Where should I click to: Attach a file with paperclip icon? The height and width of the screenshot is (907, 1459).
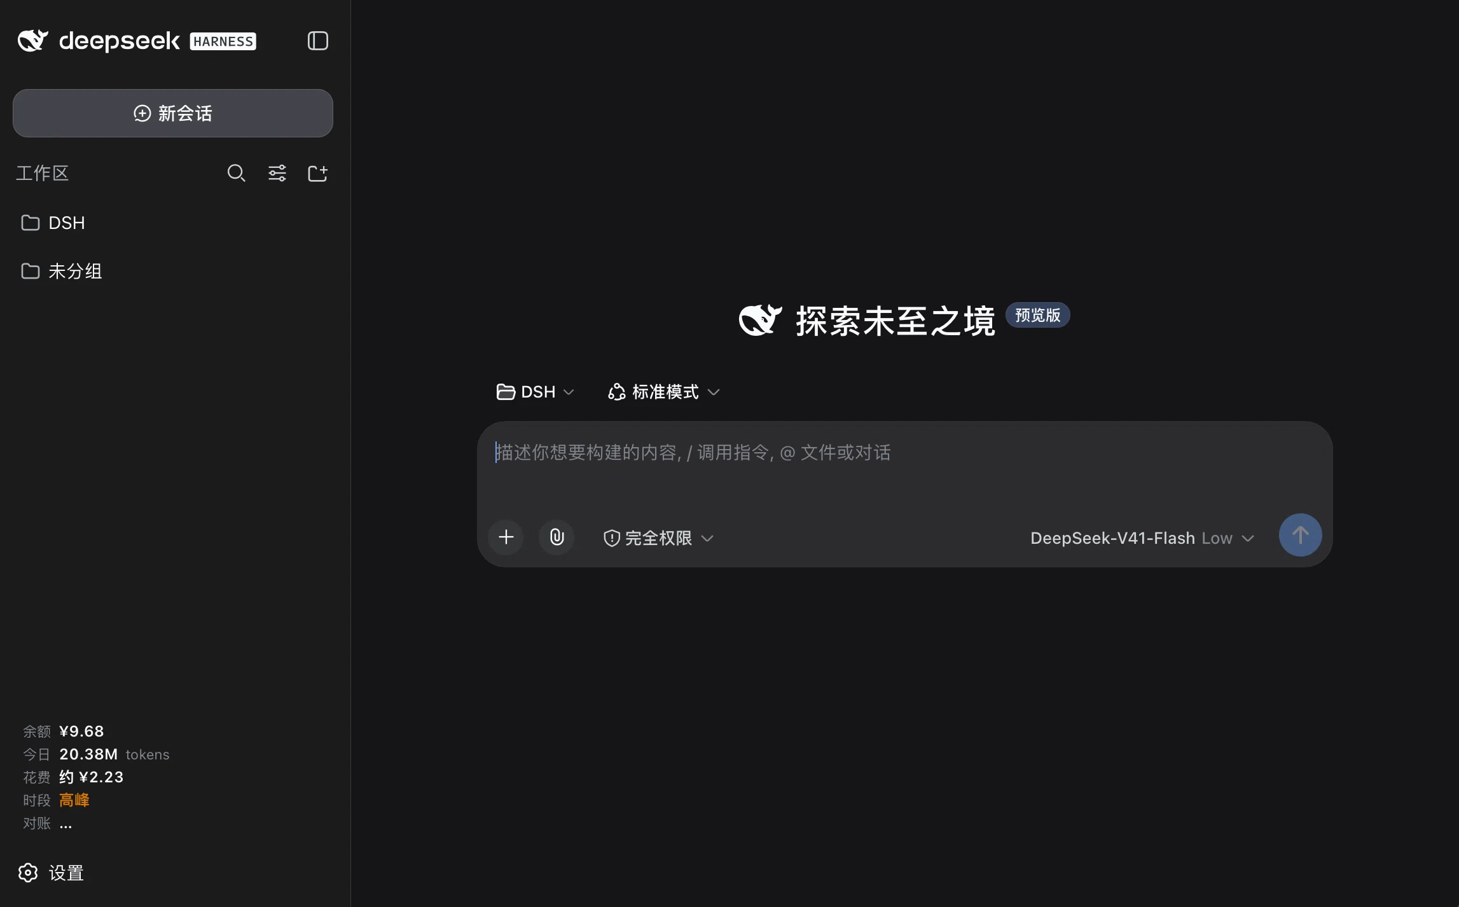click(x=557, y=537)
